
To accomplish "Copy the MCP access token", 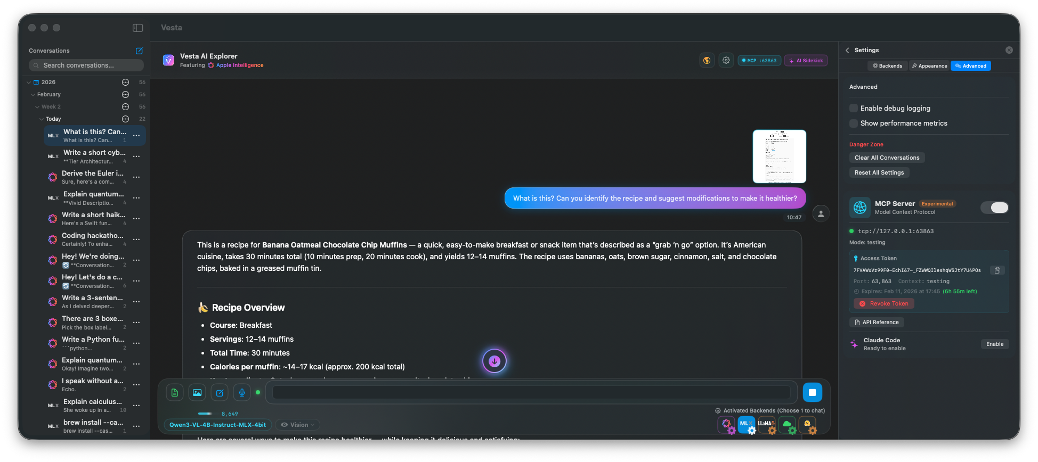I will coord(997,270).
